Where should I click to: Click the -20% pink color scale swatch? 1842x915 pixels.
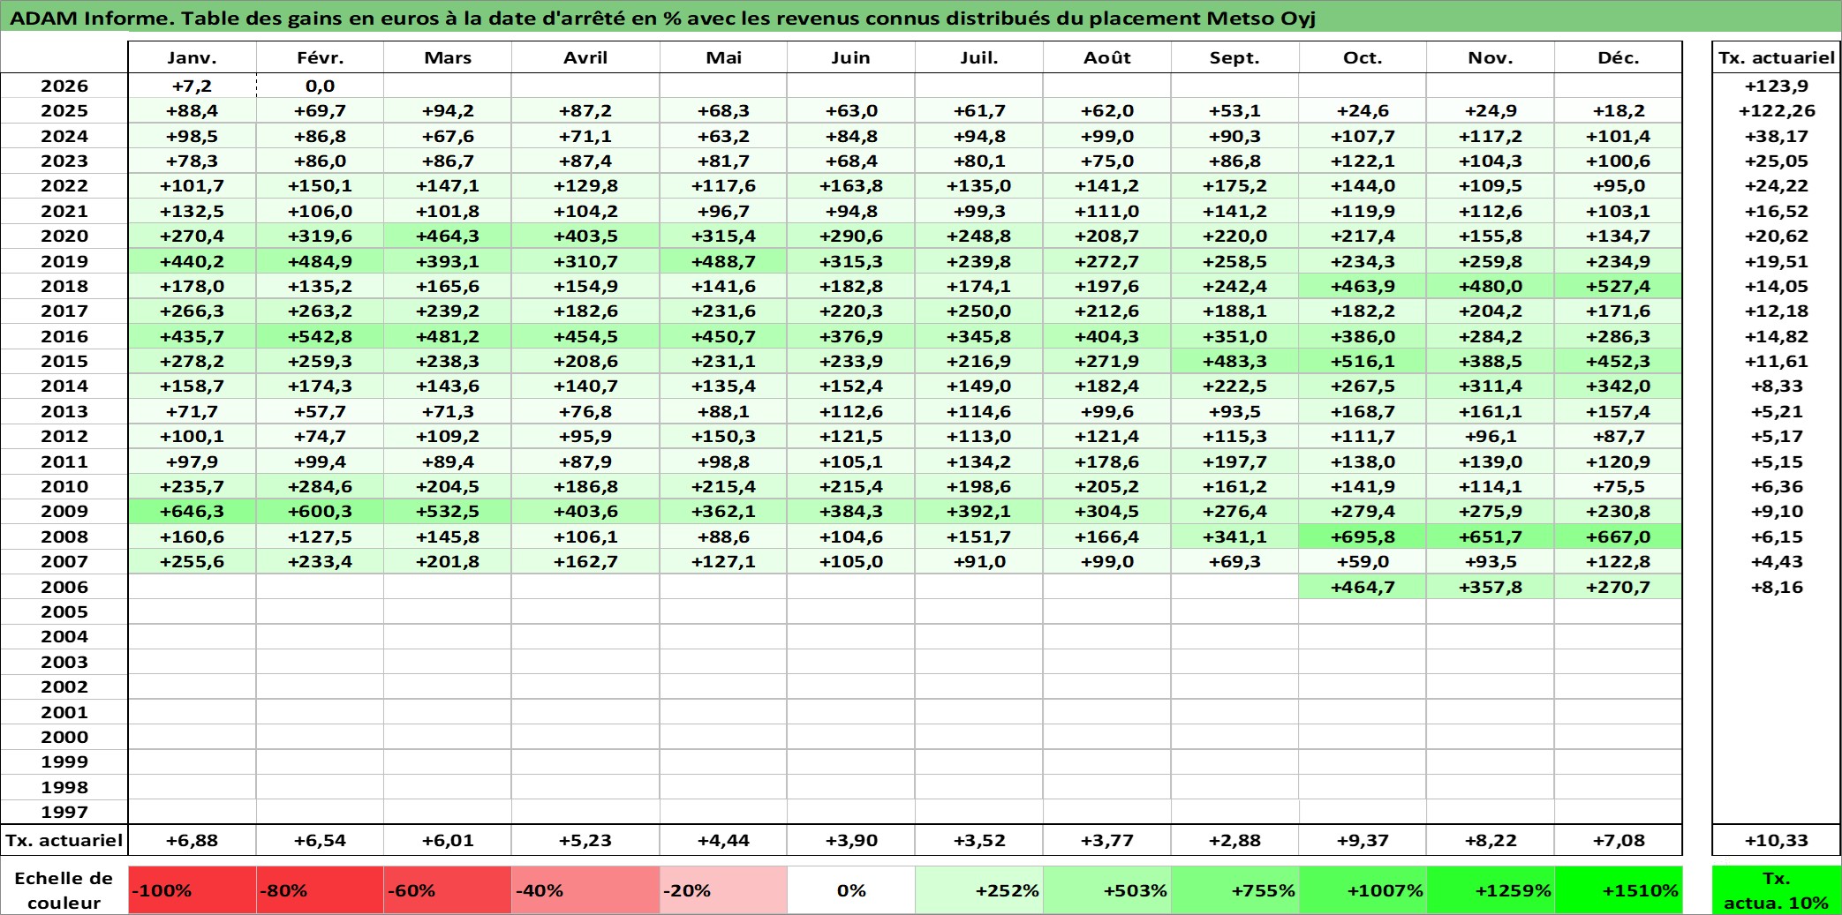coord(723,890)
